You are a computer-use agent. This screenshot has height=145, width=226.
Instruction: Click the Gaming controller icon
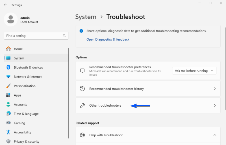8,123
